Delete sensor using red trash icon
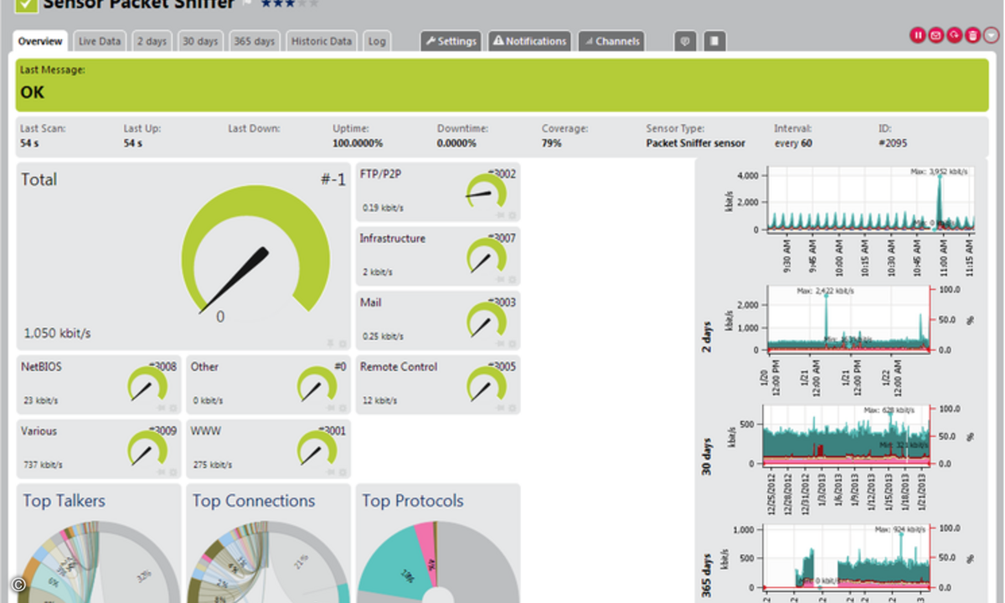This screenshot has width=1005, height=603. click(972, 35)
